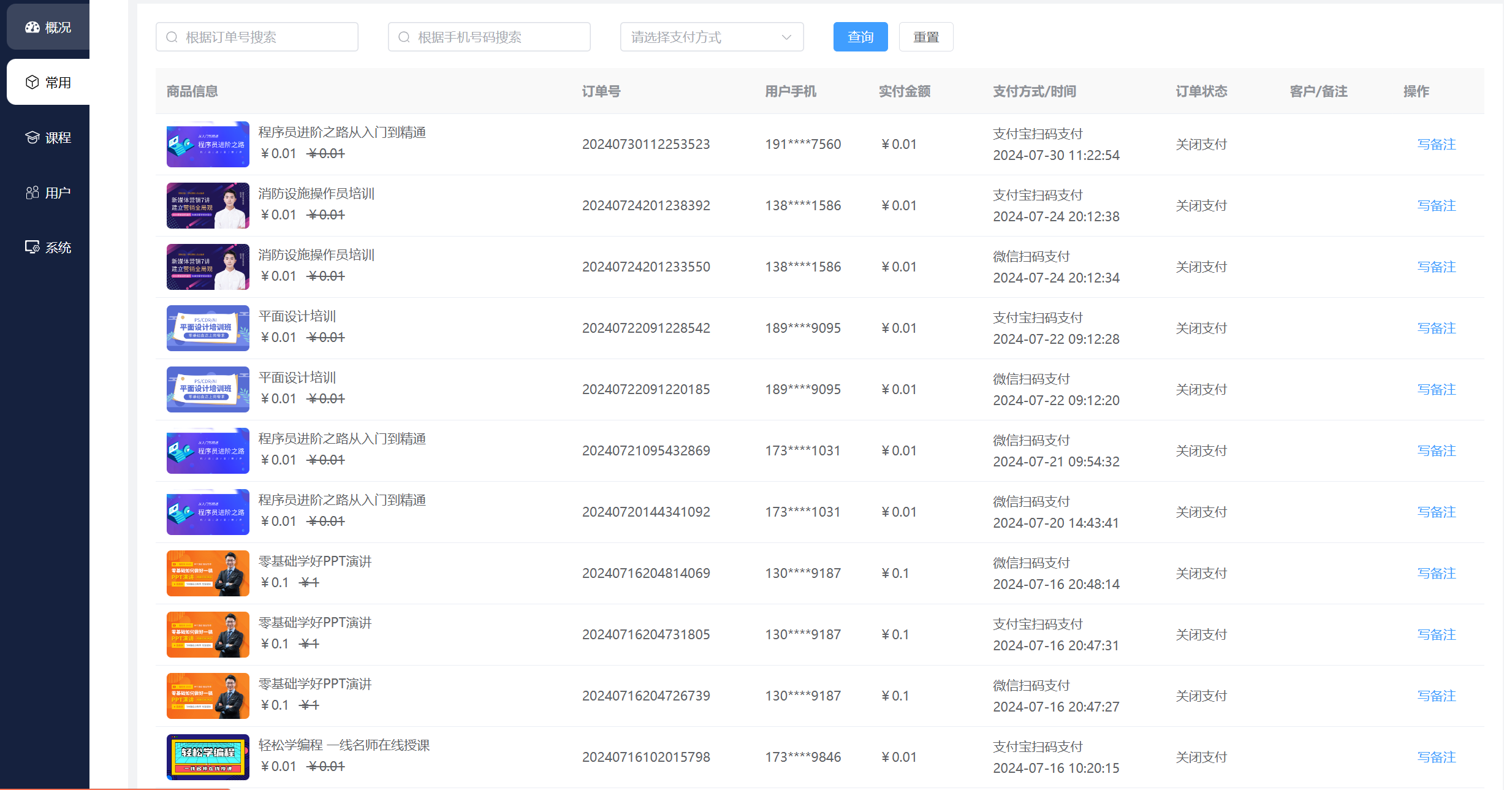The width and height of the screenshot is (1504, 790).
Task: Click magnifier icon in phone number search
Action: (404, 37)
